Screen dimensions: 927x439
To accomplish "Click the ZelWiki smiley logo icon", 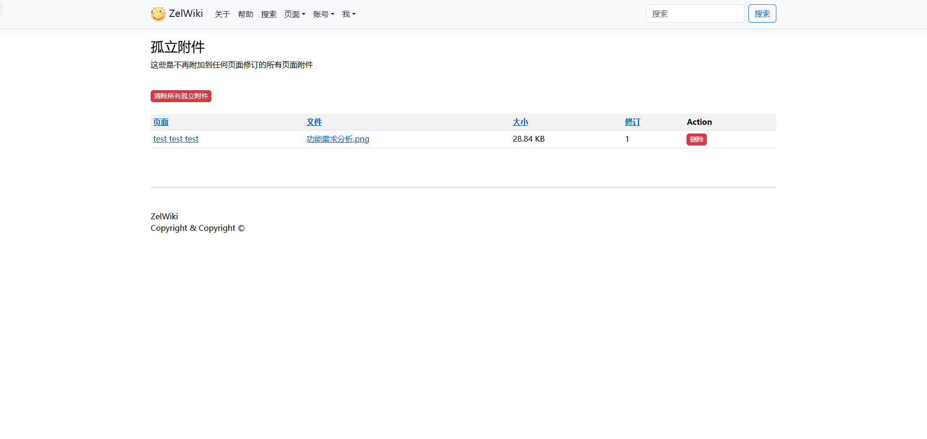I will point(158,14).
